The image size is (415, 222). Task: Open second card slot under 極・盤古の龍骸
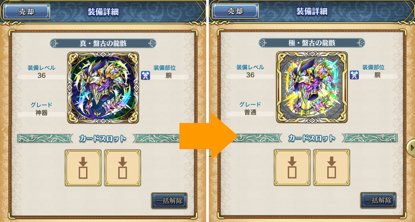point(332,167)
